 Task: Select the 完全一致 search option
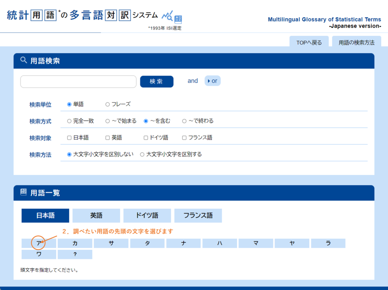tap(69, 121)
